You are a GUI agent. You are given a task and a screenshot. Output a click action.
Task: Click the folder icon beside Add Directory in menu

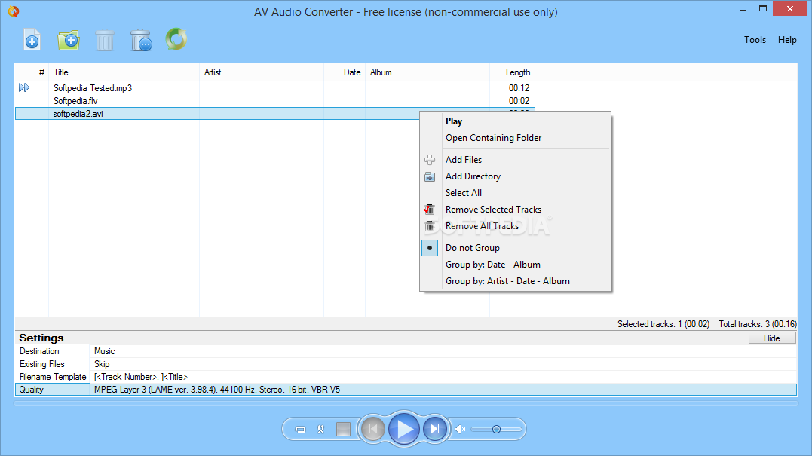click(430, 176)
